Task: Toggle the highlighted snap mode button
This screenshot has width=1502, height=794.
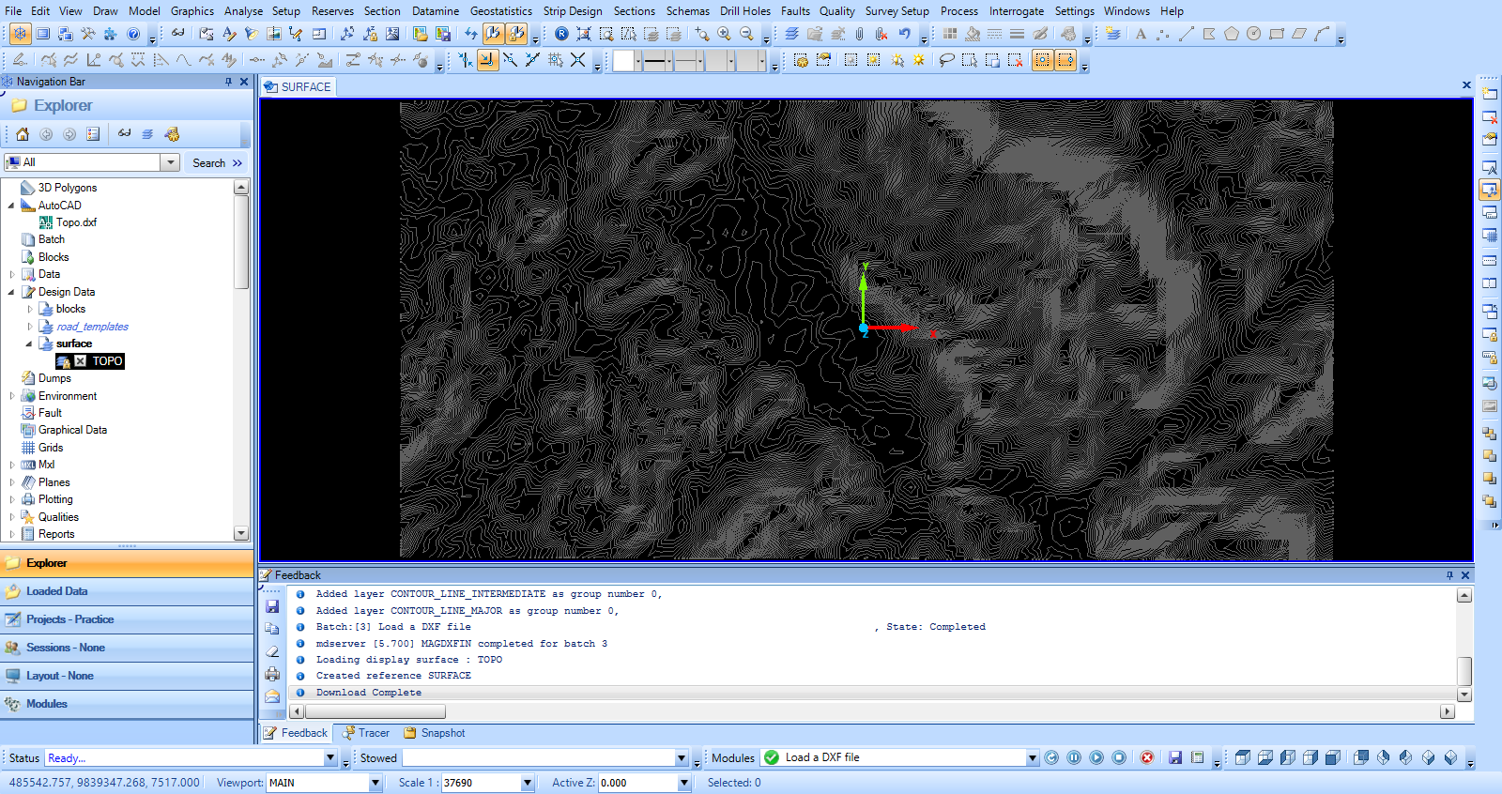Action: pos(487,60)
